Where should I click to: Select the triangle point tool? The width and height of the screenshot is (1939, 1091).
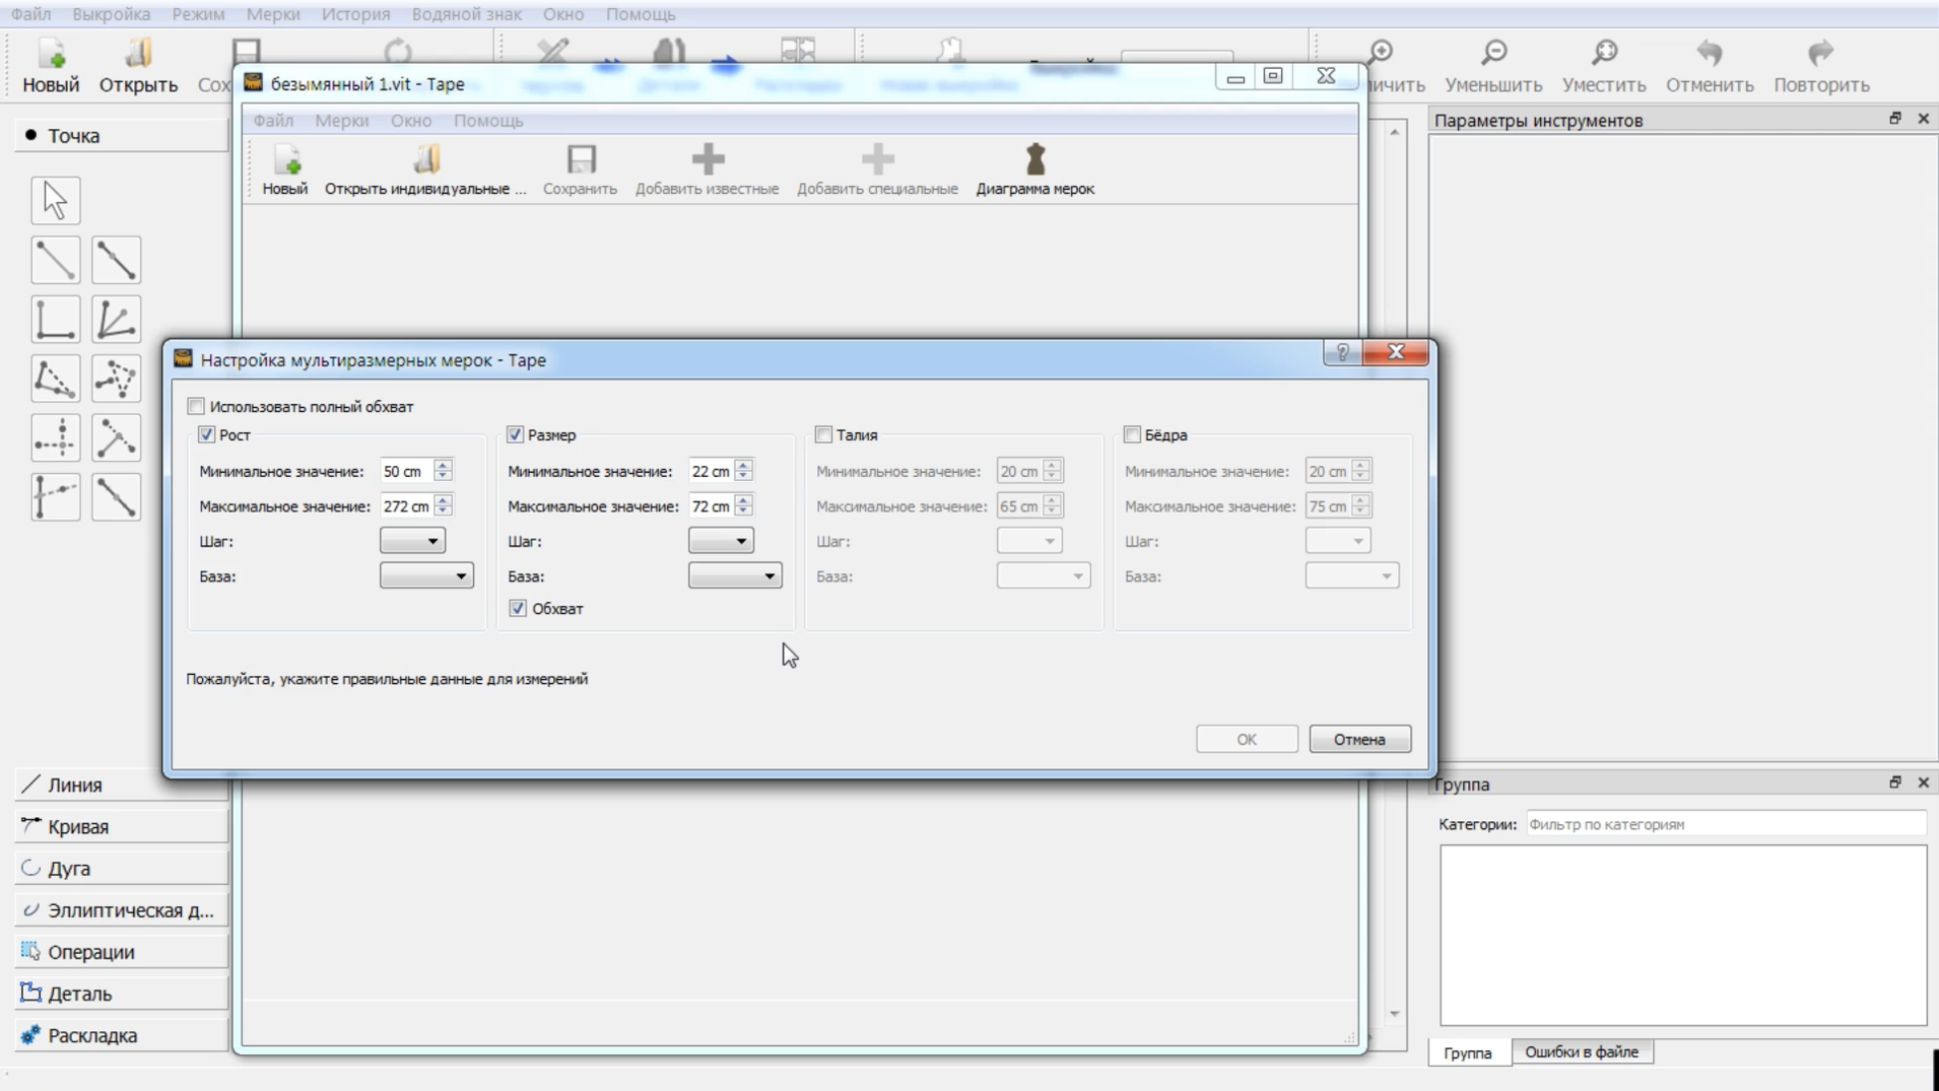click(116, 378)
